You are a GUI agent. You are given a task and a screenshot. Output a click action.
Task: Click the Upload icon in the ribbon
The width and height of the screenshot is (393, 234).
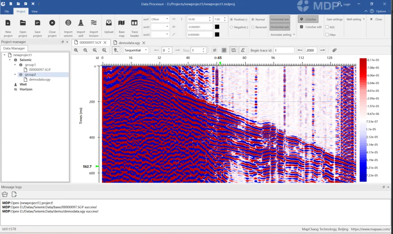click(108, 23)
